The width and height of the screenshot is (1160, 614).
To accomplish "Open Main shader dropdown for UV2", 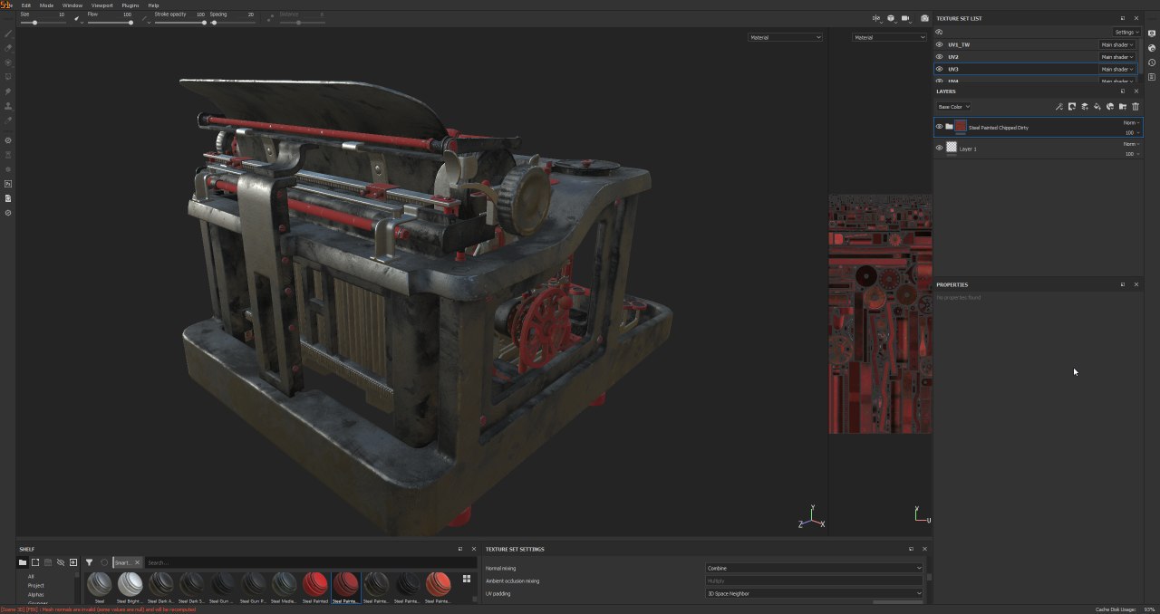I will (x=1117, y=57).
